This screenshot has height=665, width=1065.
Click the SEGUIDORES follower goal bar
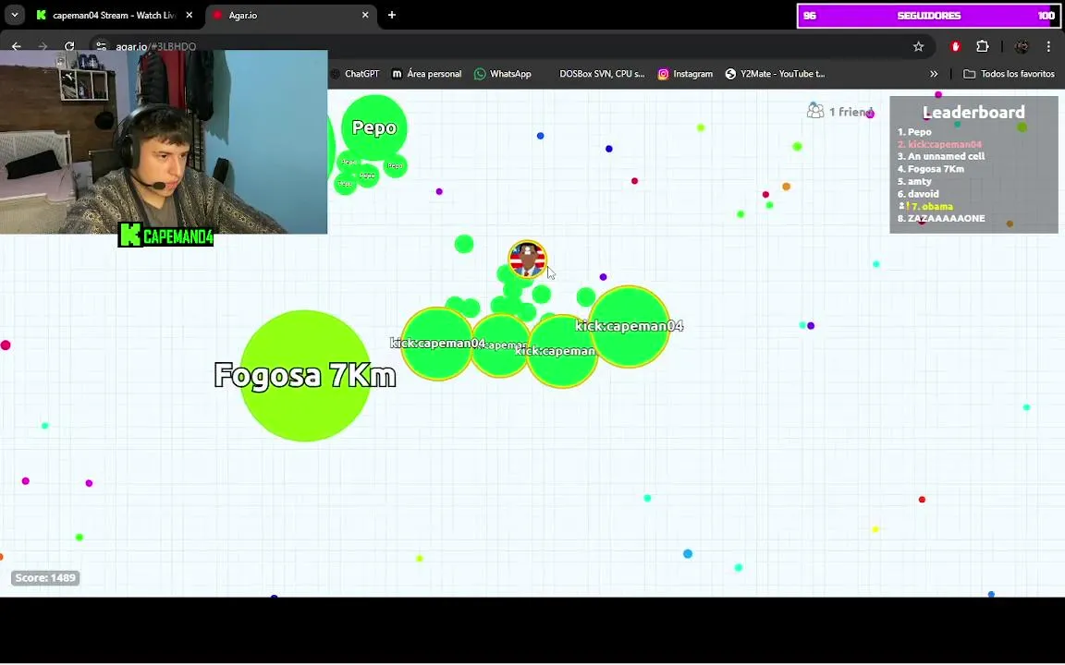928,16
